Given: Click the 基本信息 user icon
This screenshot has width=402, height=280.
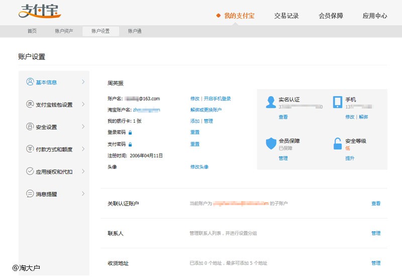Looking at the screenshot, I should click(30, 82).
